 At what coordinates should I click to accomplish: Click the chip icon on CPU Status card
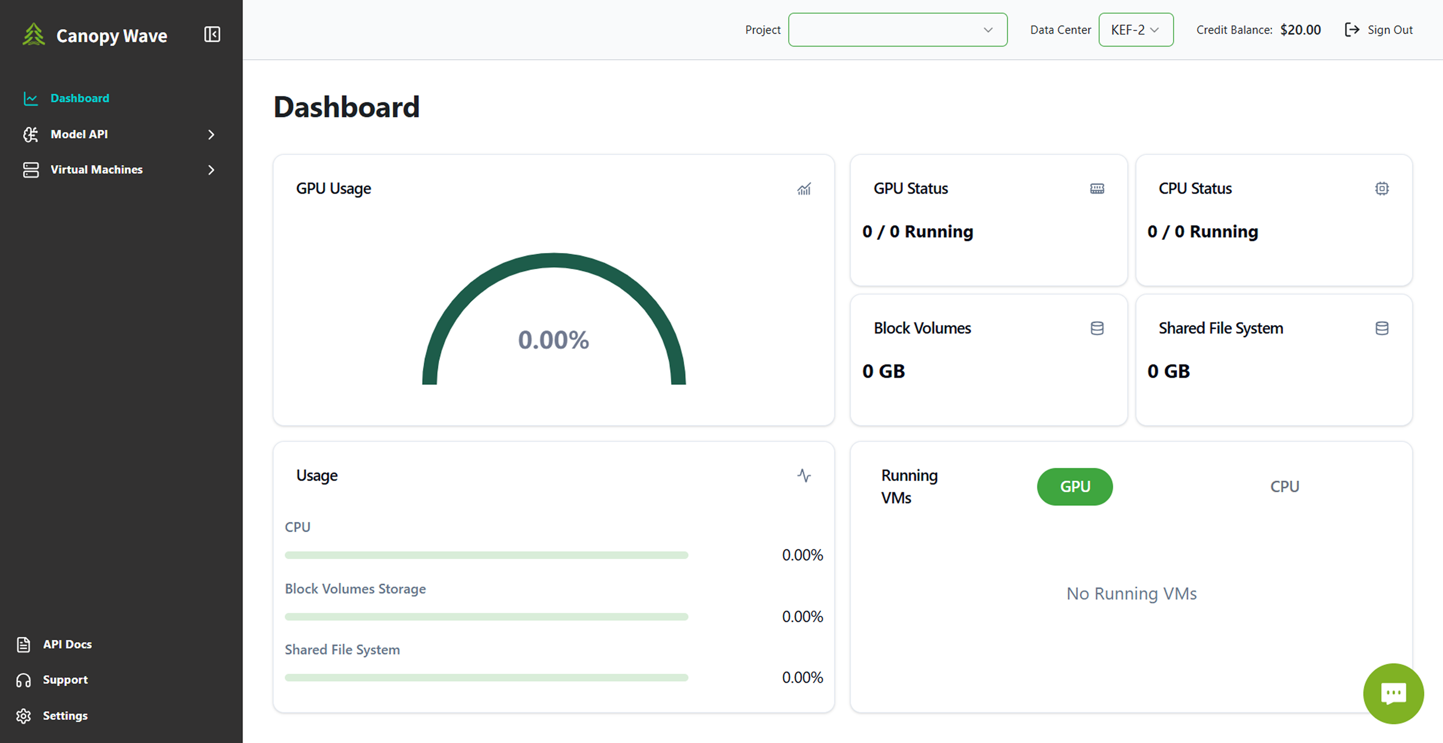(1382, 189)
